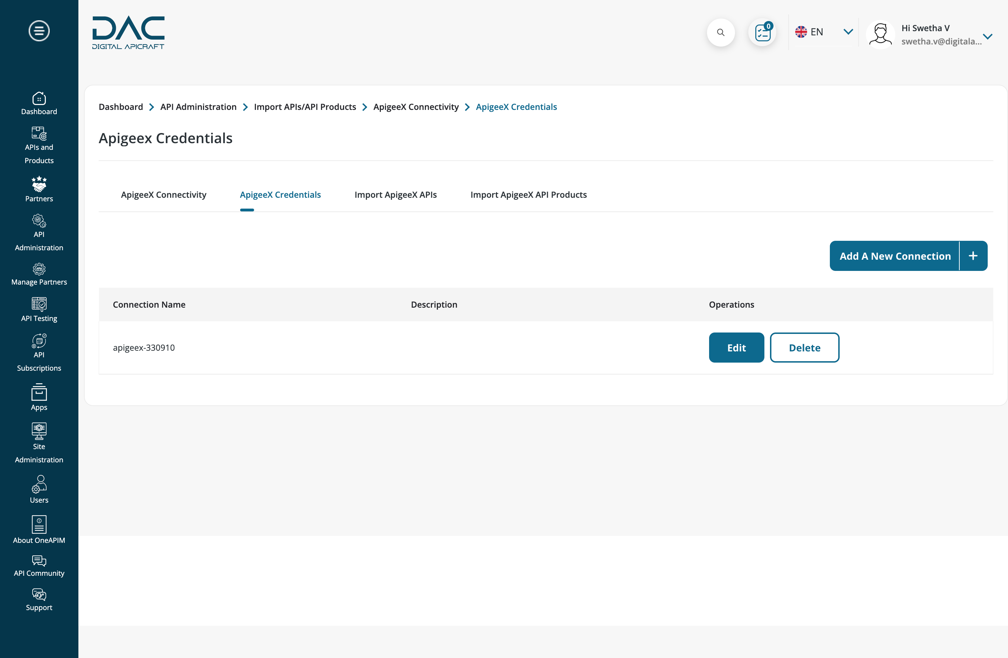The width and height of the screenshot is (1008, 658).
Task: Open Manage Partners in sidebar
Action: 39,274
